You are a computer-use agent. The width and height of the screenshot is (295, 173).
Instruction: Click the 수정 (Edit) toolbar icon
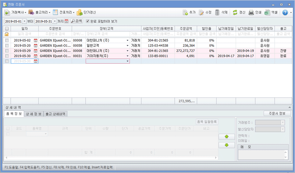tap(201, 12)
